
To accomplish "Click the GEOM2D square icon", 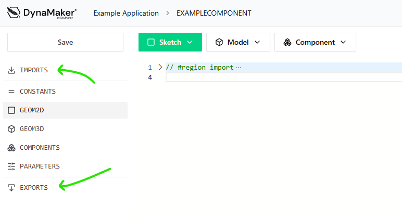I will pos(11,110).
